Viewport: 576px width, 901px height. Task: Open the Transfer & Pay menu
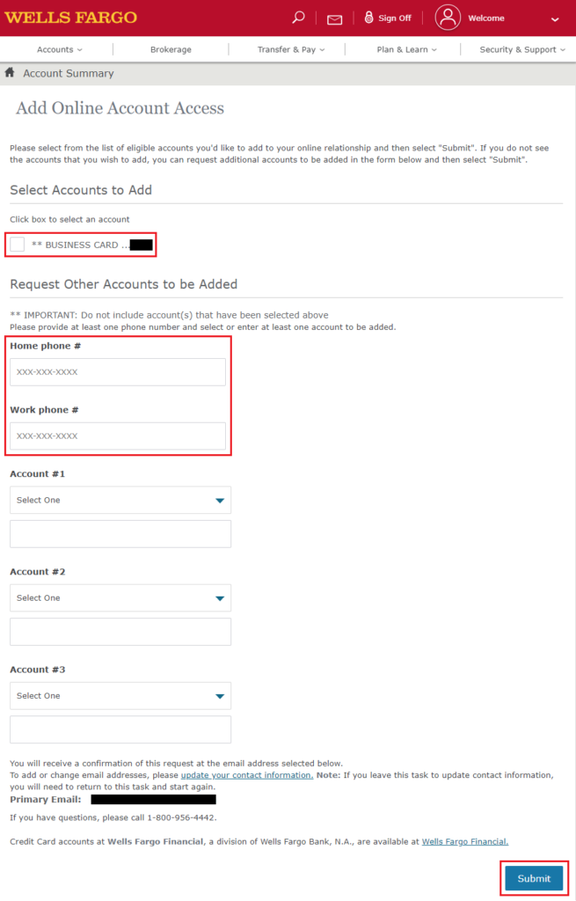click(x=290, y=49)
